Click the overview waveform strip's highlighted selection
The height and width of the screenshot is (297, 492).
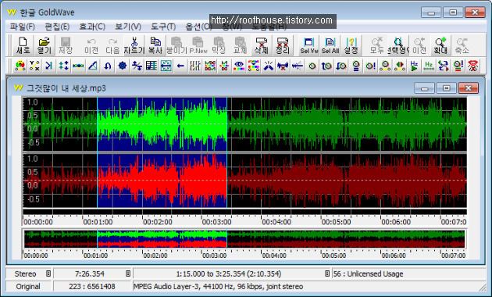click(x=162, y=239)
